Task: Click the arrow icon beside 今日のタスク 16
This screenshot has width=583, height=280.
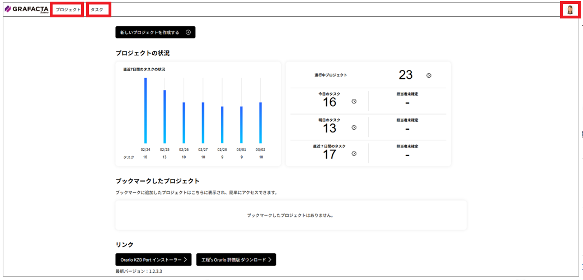Action: coord(354,101)
